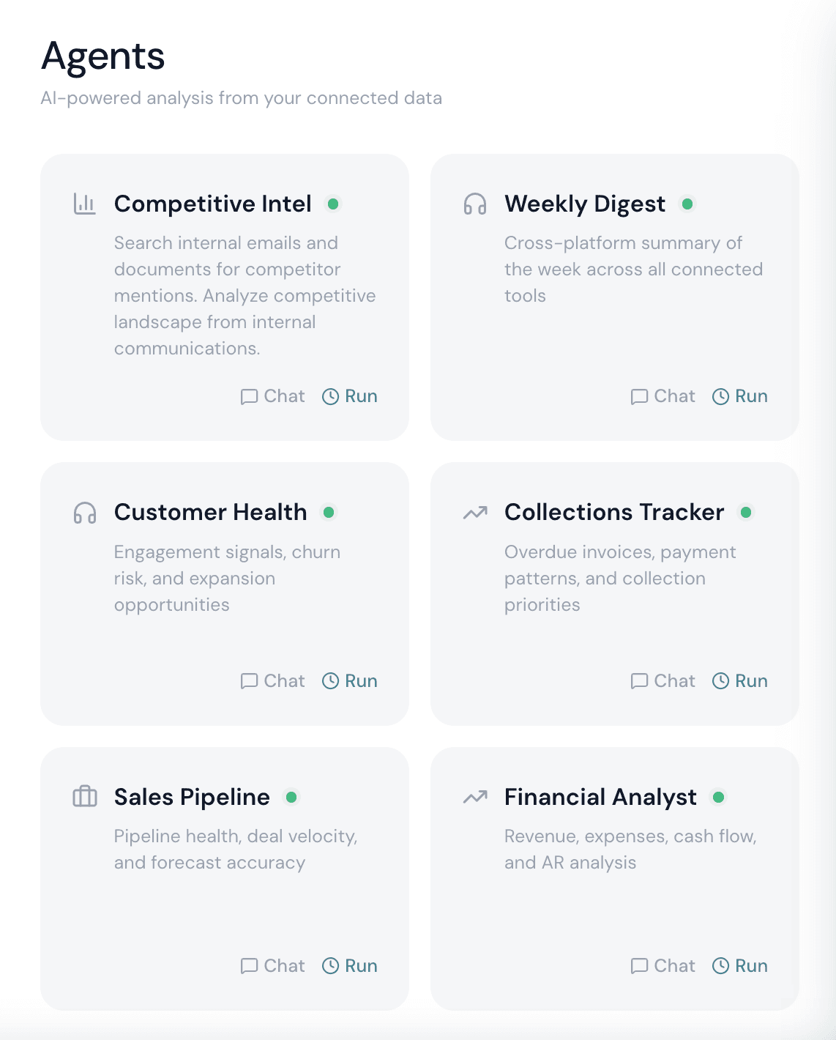Click the headphones icon on Customer Health
The height and width of the screenshot is (1040, 836).
(84, 513)
